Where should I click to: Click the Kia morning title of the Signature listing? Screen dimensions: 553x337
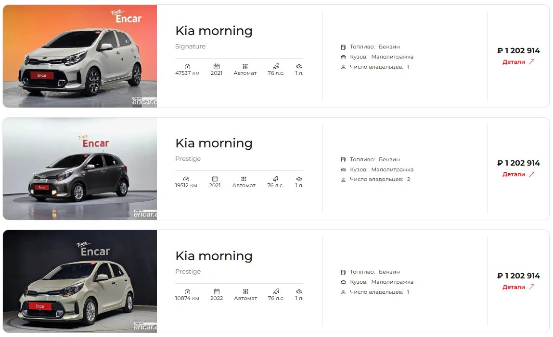coord(214,31)
